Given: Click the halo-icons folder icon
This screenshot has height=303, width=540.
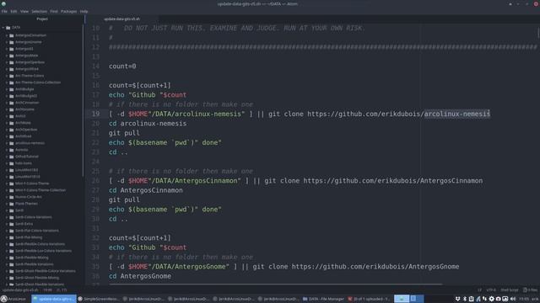Looking at the screenshot, I should point(11,163).
